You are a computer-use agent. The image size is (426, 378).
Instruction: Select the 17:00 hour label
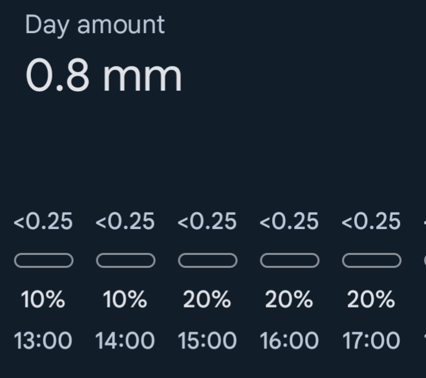[371, 340]
